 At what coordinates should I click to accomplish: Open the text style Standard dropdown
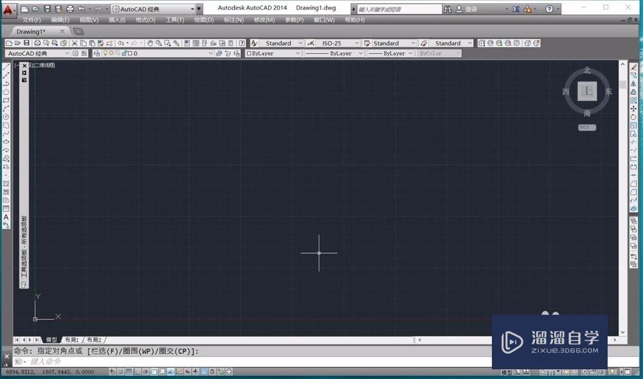coord(300,43)
